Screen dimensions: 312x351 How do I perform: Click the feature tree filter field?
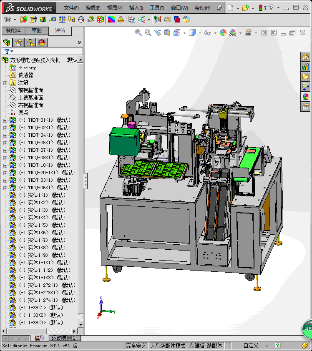click(43, 51)
